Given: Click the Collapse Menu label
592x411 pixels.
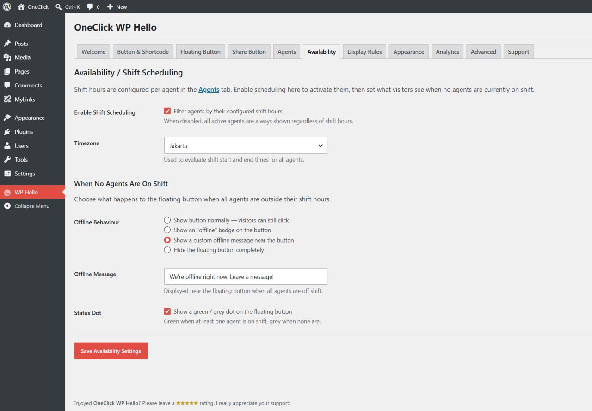Looking at the screenshot, I should click(32, 206).
